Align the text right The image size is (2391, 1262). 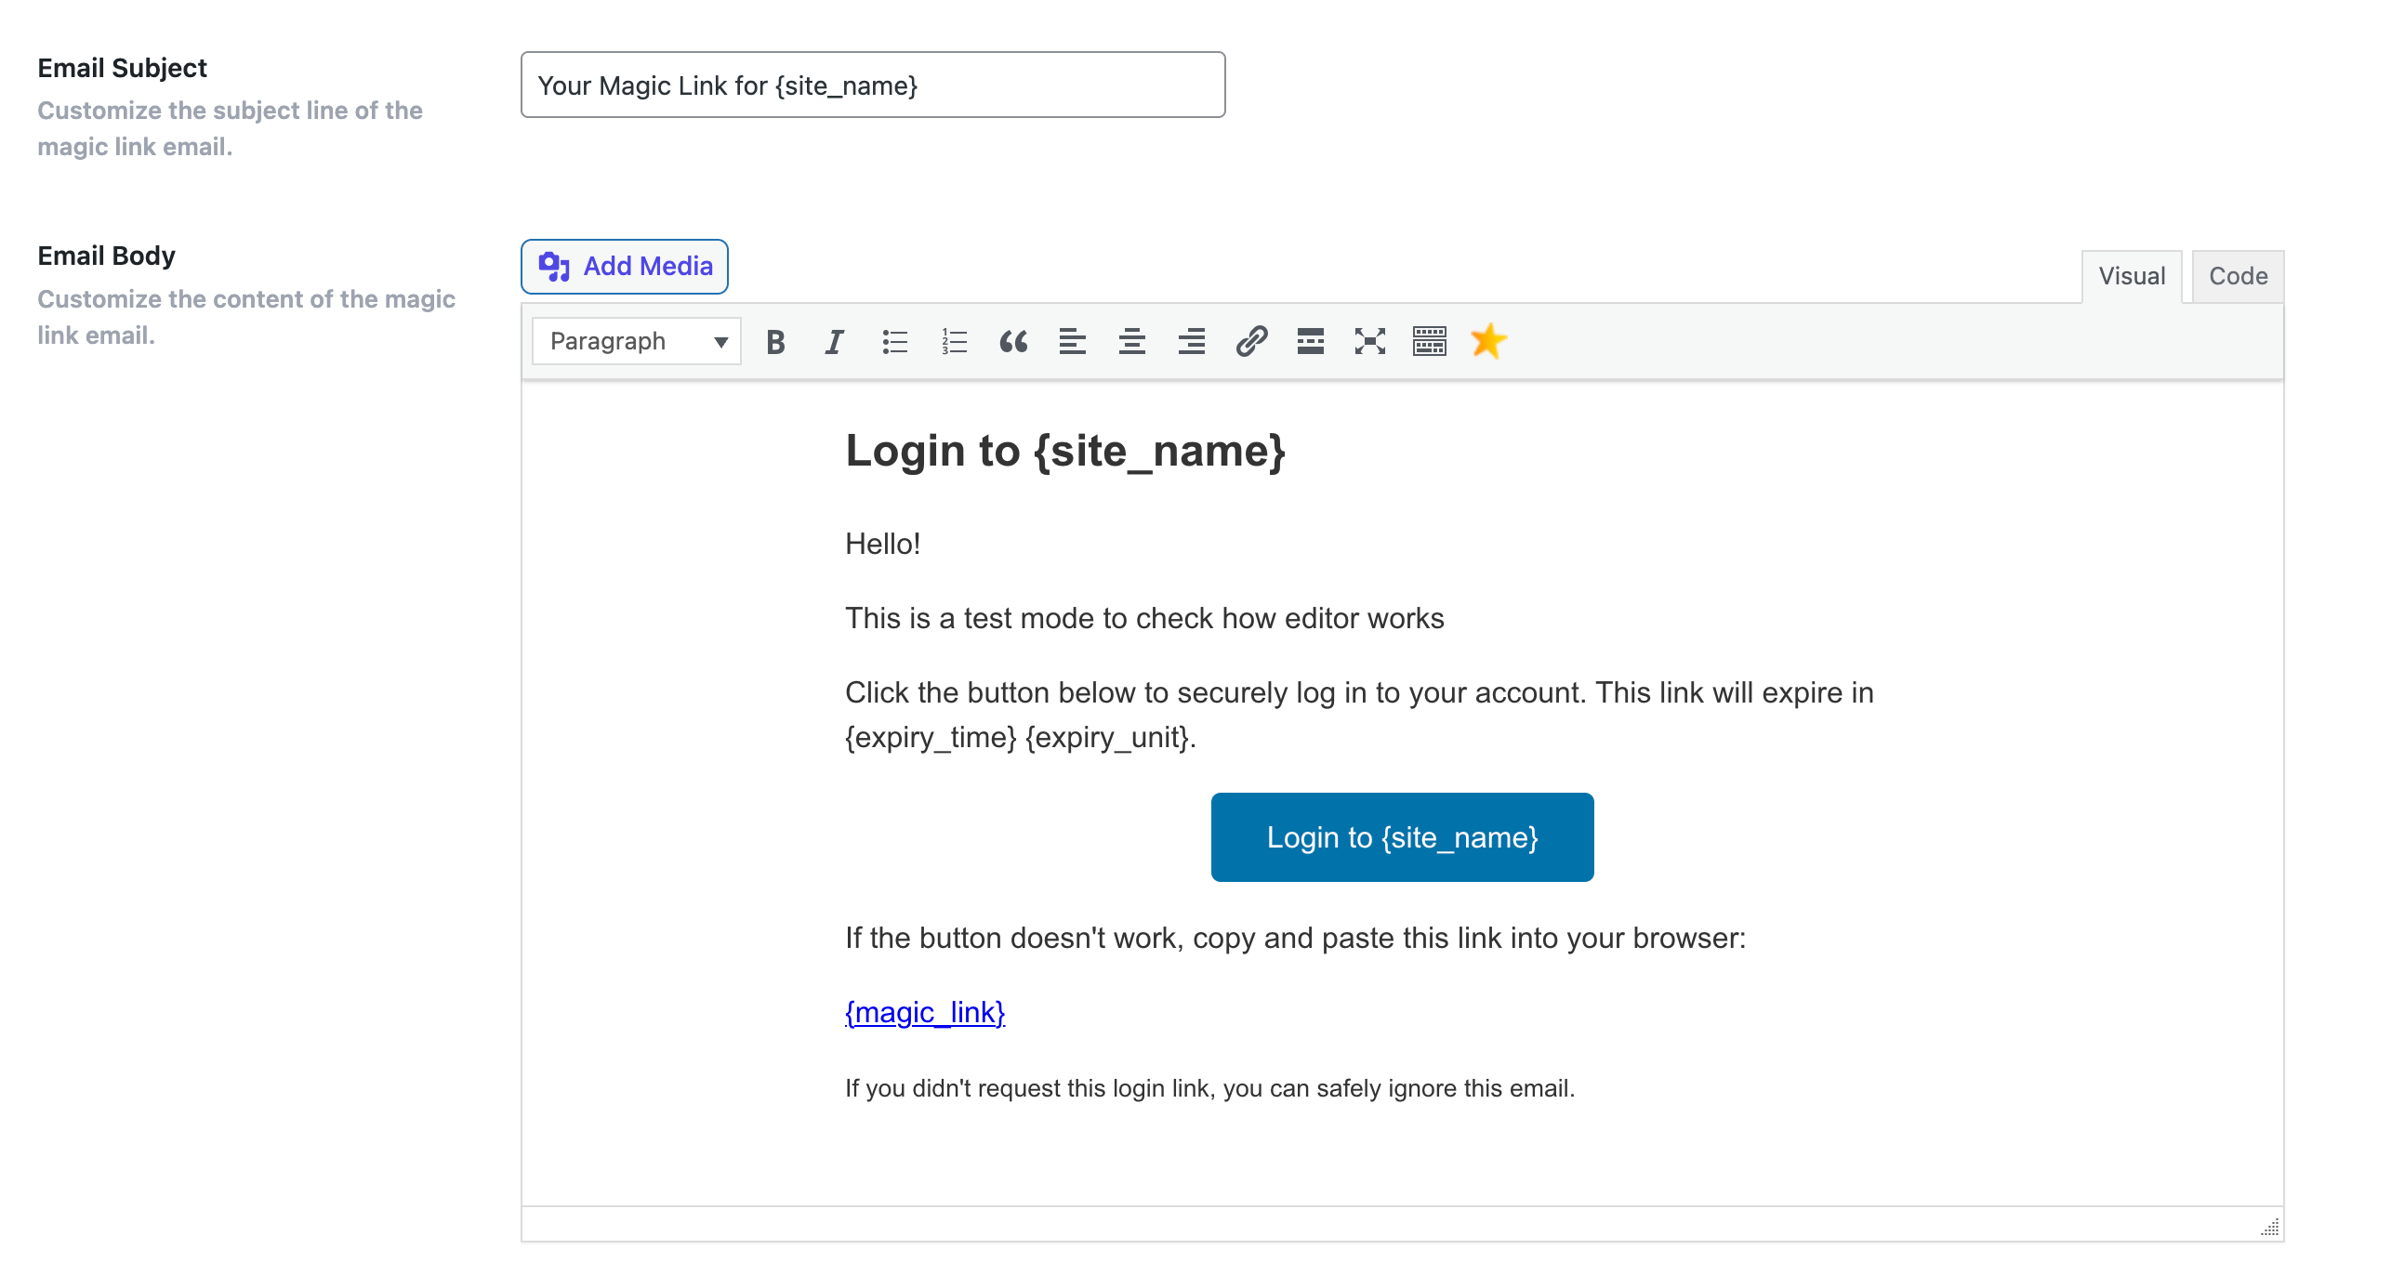[x=1192, y=341]
